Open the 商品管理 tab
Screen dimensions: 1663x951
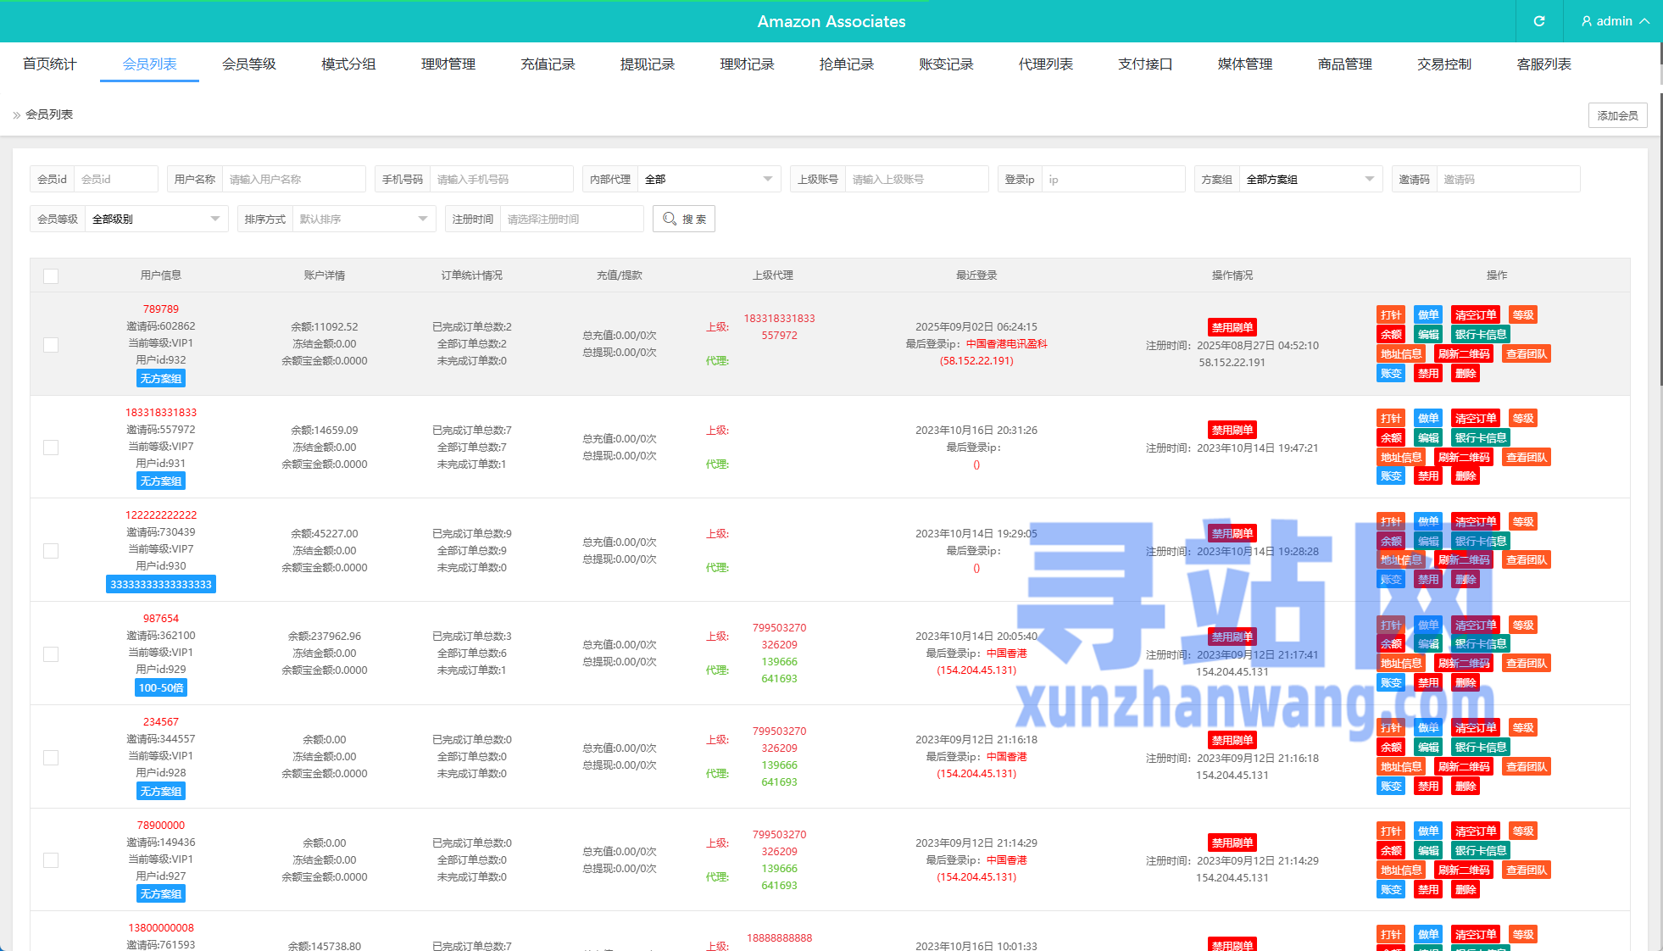click(1345, 64)
